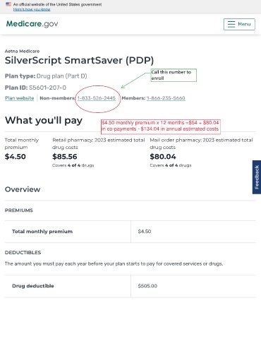Click the US flag icon

[8, 4]
